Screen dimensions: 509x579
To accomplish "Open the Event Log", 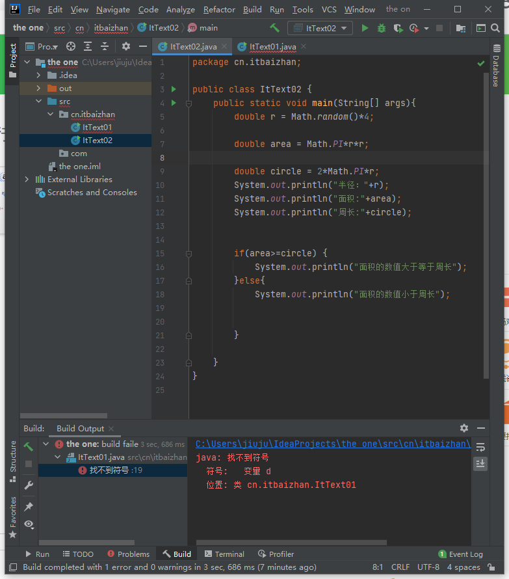I will [461, 554].
